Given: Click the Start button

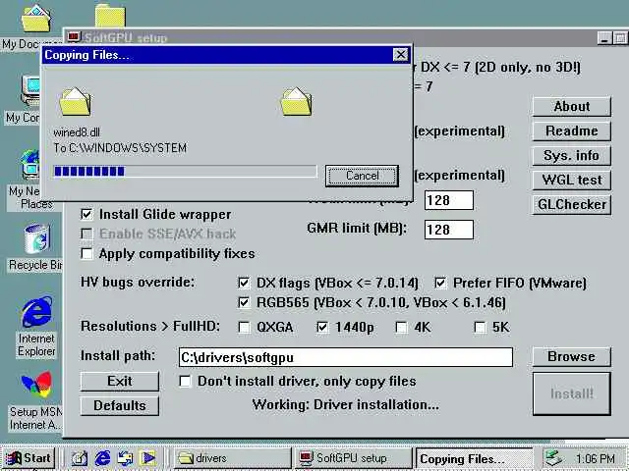Looking at the screenshot, I should pos(29,458).
